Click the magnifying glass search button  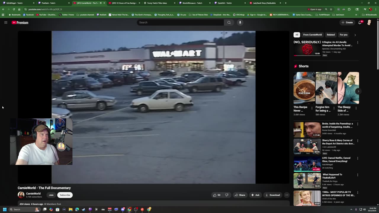(x=229, y=22)
